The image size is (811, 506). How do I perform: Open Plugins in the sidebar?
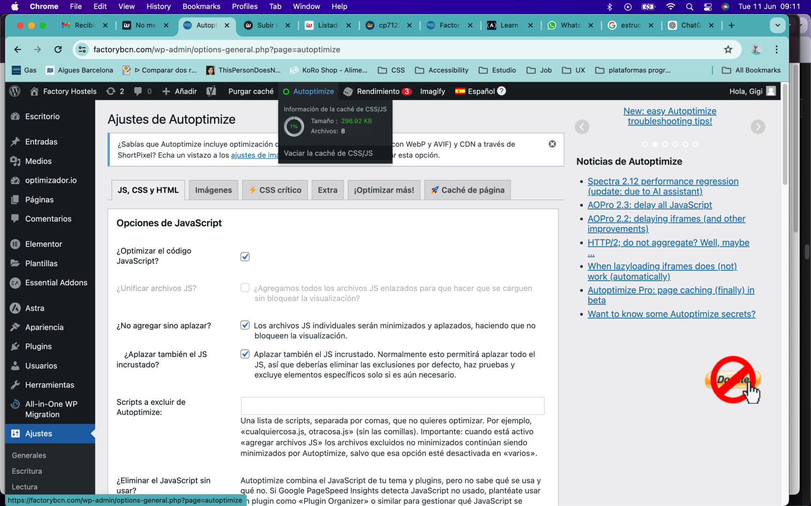(38, 347)
